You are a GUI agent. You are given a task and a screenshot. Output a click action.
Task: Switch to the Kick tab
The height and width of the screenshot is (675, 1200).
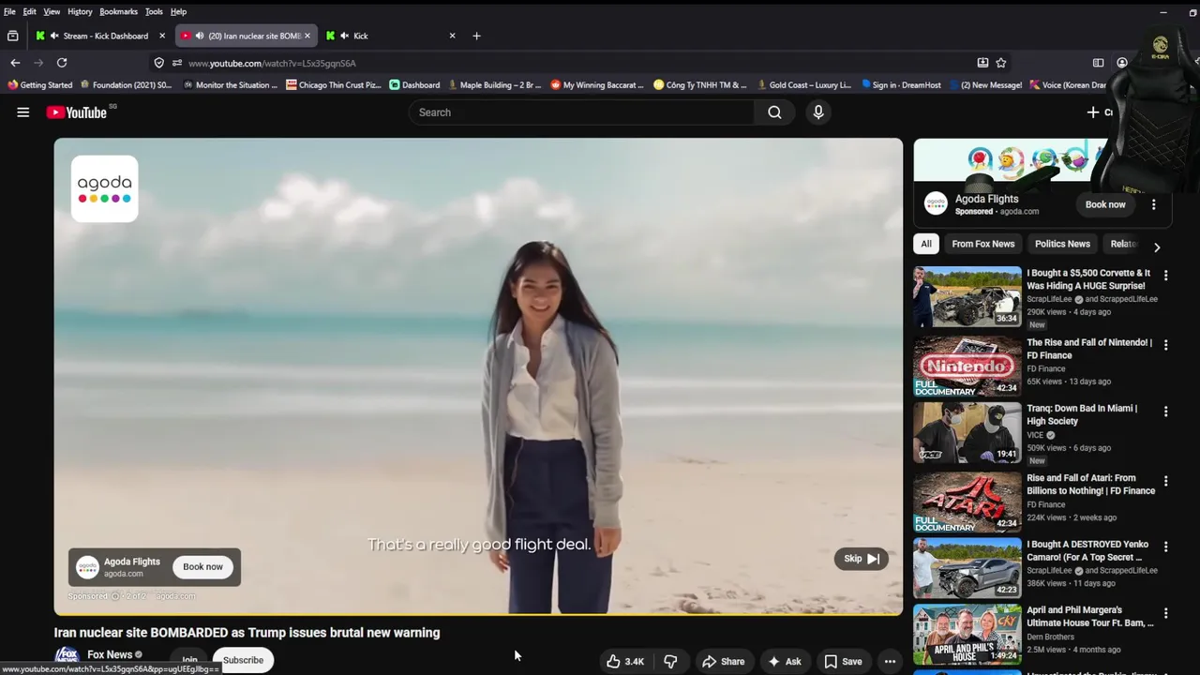(x=392, y=36)
